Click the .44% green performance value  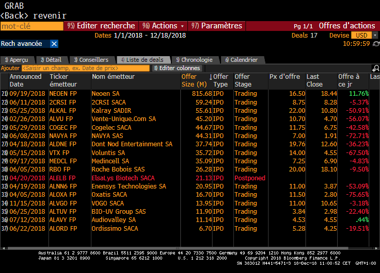tap(362, 220)
